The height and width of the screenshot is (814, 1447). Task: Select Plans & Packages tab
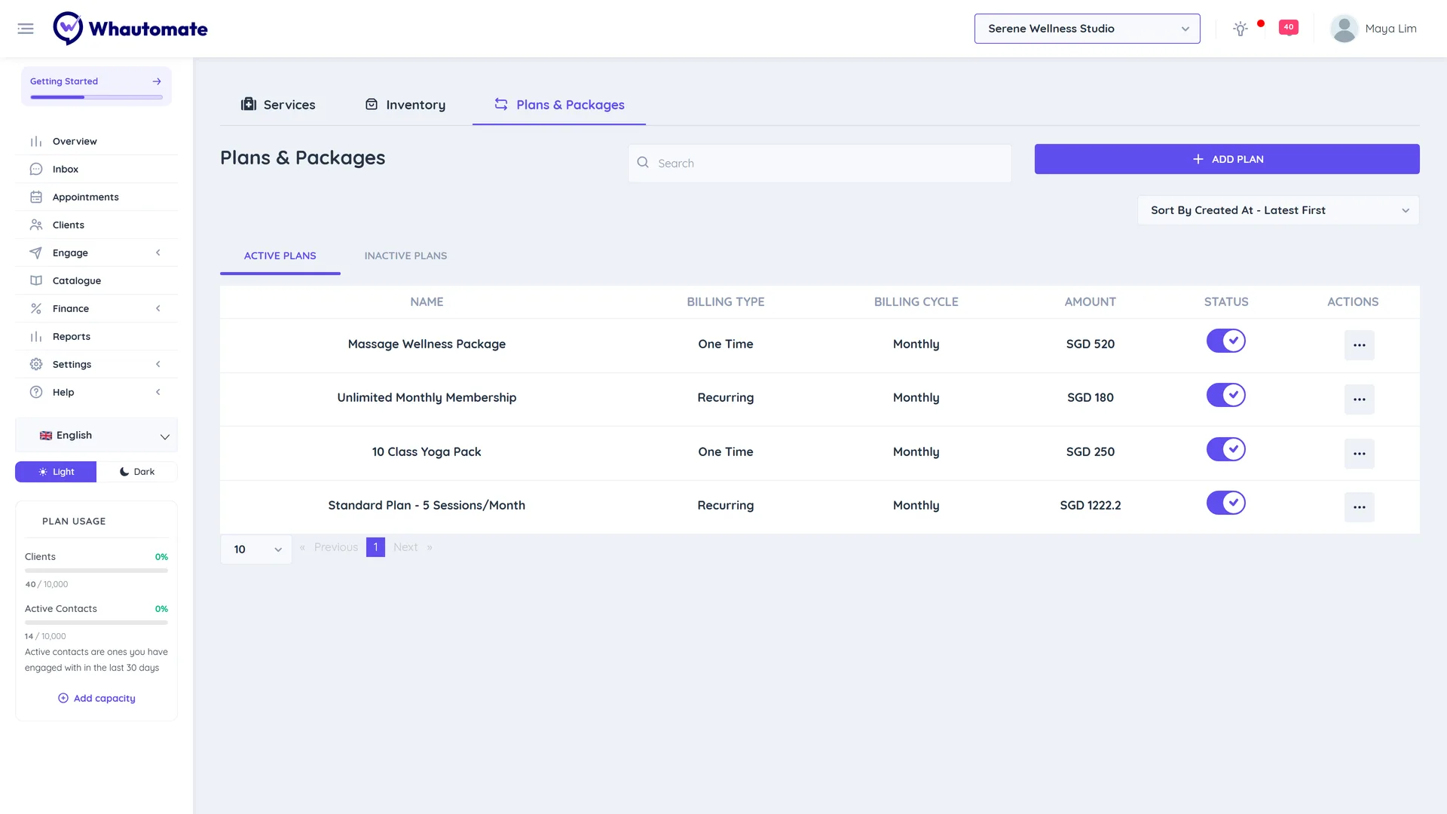(559, 105)
